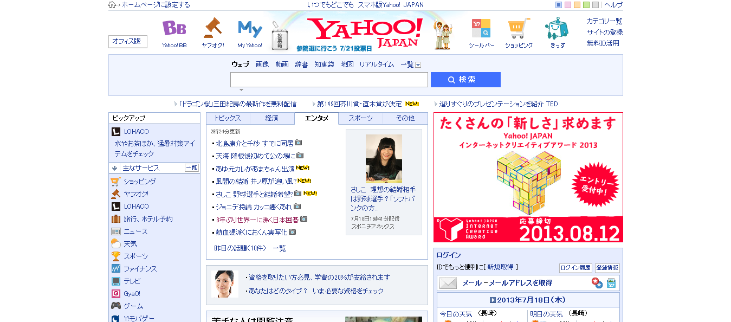
Task: Click sidebar ファイナンス chart icon
Action: 115,269
